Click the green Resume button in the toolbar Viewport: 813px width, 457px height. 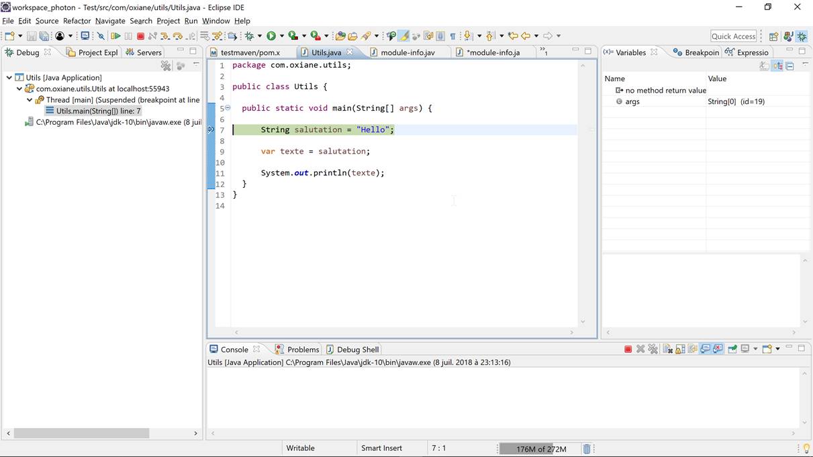pos(115,36)
